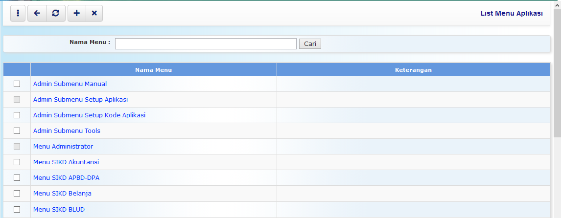Image resolution: width=561 pixels, height=218 pixels.
Task: Click the Keterangan column header
Action: coord(413,70)
